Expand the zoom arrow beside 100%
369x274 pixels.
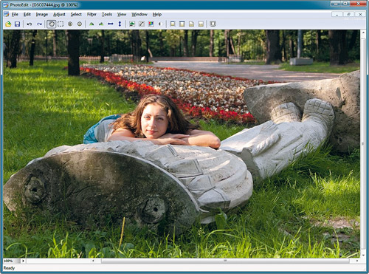[x=23, y=261]
